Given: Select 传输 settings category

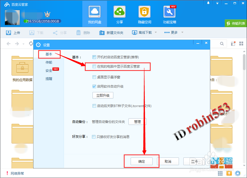Looking at the screenshot, I should pyautogui.click(x=49, y=62).
